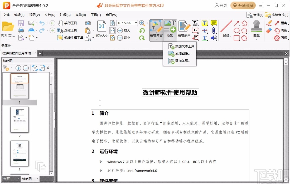Open the zoom percentage dropdown
This screenshot has width=290, height=184.
(x=136, y=23)
